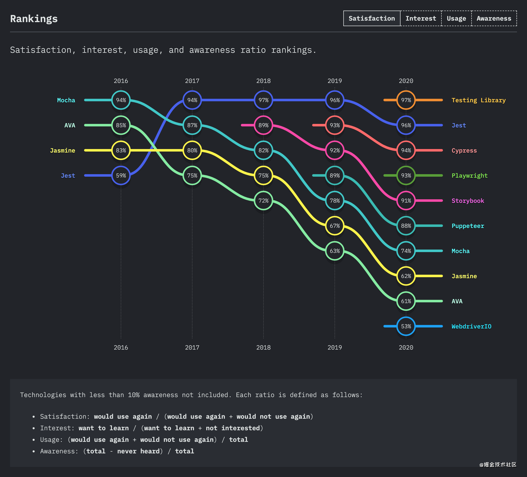Click the Playwright 93% node
The image size is (527, 477).
tap(406, 175)
